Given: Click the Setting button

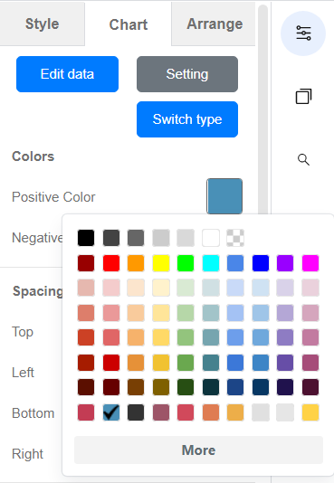Looking at the screenshot, I should point(187,74).
